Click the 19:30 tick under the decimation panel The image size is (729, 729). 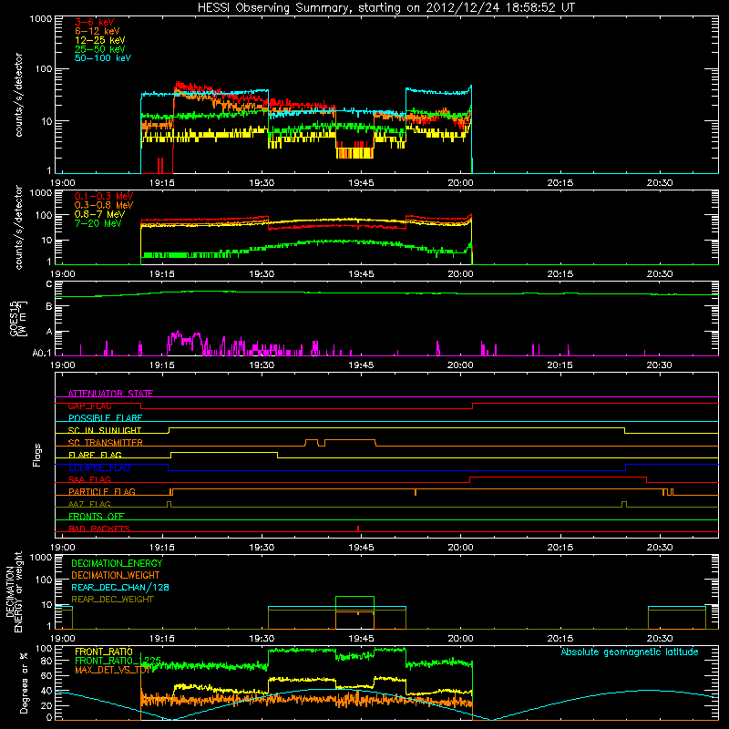coord(262,639)
